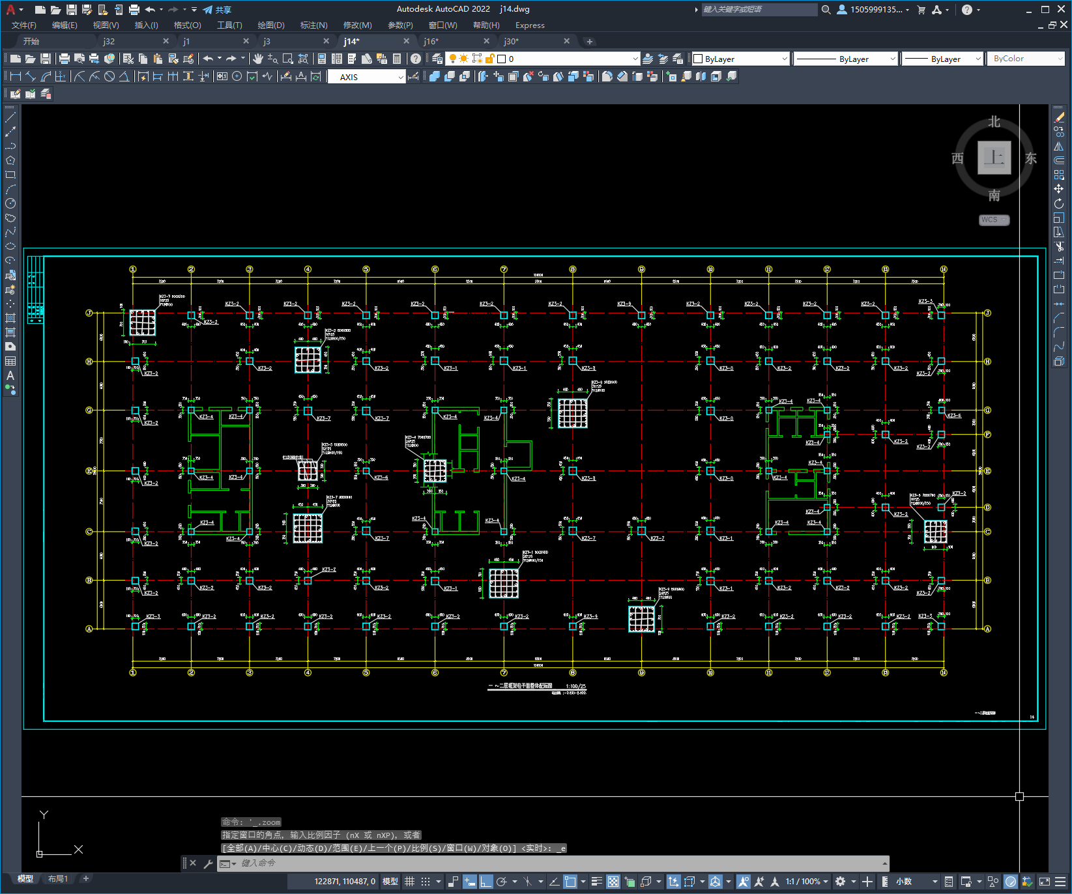Viewport: 1072px width, 894px height.
Task: Click the Help question mark icon
Action: 416,59
